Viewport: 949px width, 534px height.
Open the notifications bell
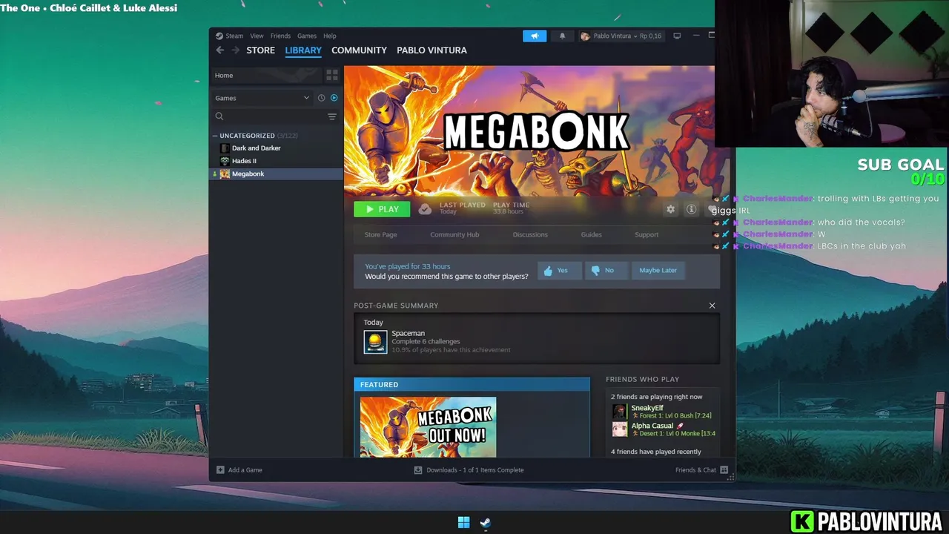[x=562, y=36]
